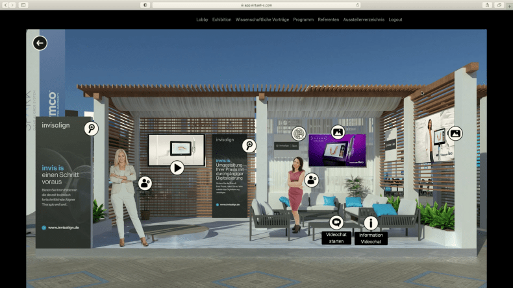Zoom the left invisalign banner with magnifier
Image resolution: width=513 pixels, height=288 pixels.
click(x=92, y=128)
